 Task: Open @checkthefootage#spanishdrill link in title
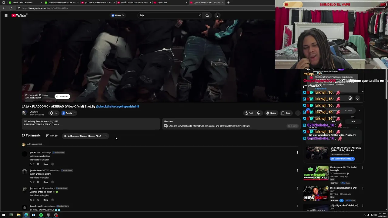point(117,107)
